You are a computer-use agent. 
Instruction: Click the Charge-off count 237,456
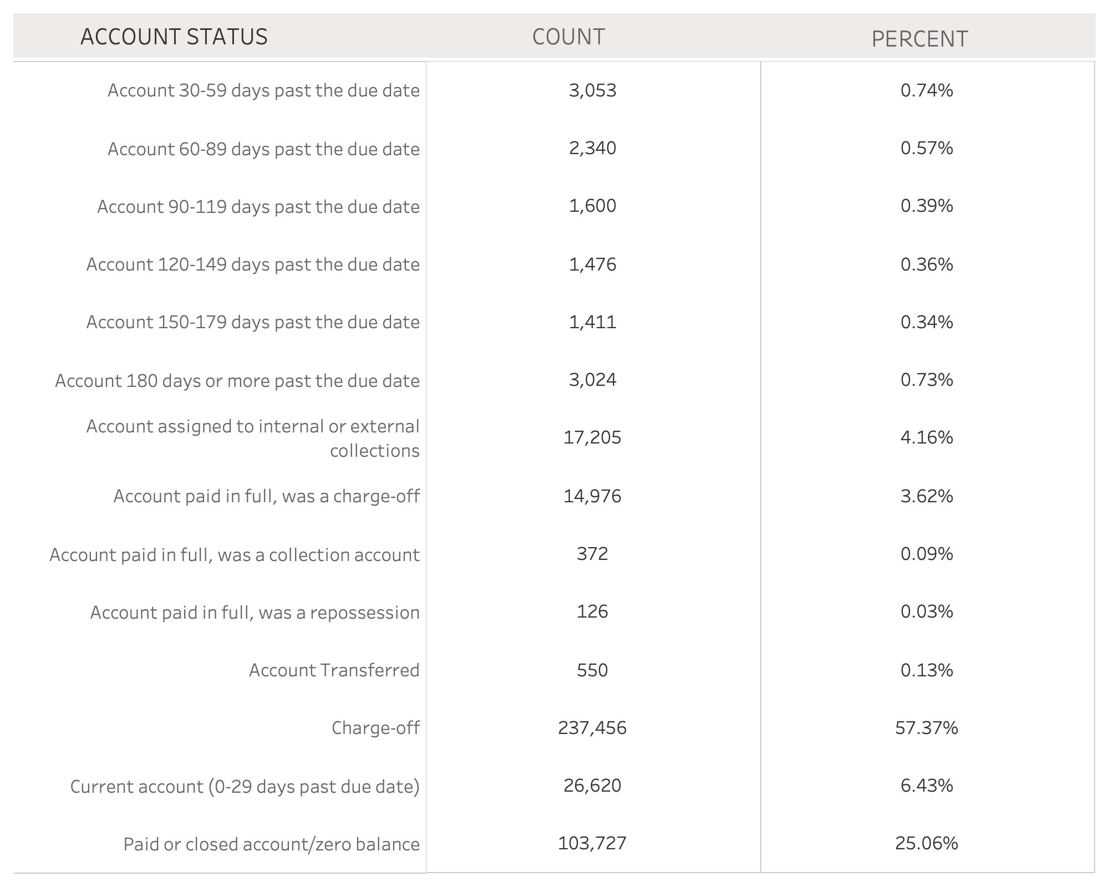pos(592,728)
